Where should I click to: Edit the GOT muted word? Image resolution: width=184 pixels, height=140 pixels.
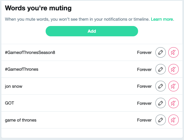160,103
